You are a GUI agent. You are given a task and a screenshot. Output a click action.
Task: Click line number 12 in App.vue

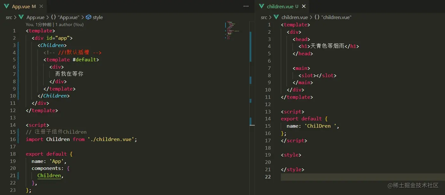click(13, 111)
